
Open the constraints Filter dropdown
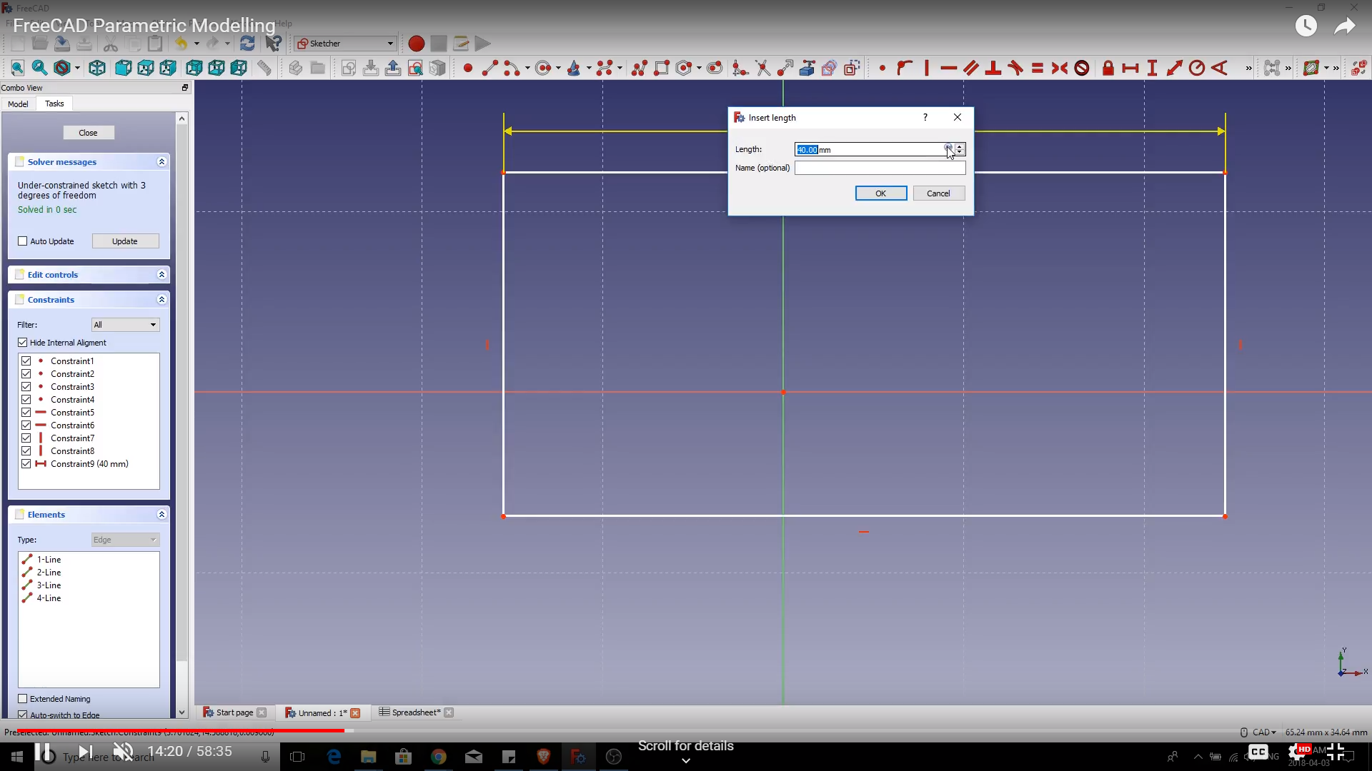tap(125, 325)
